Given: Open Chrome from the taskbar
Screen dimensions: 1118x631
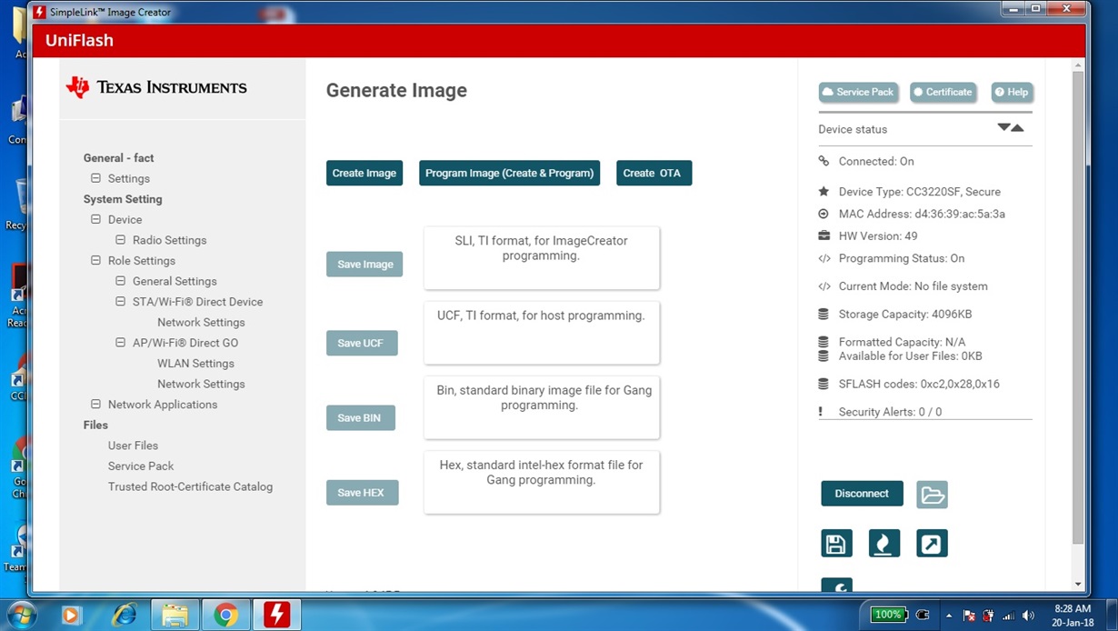Looking at the screenshot, I should click(225, 616).
